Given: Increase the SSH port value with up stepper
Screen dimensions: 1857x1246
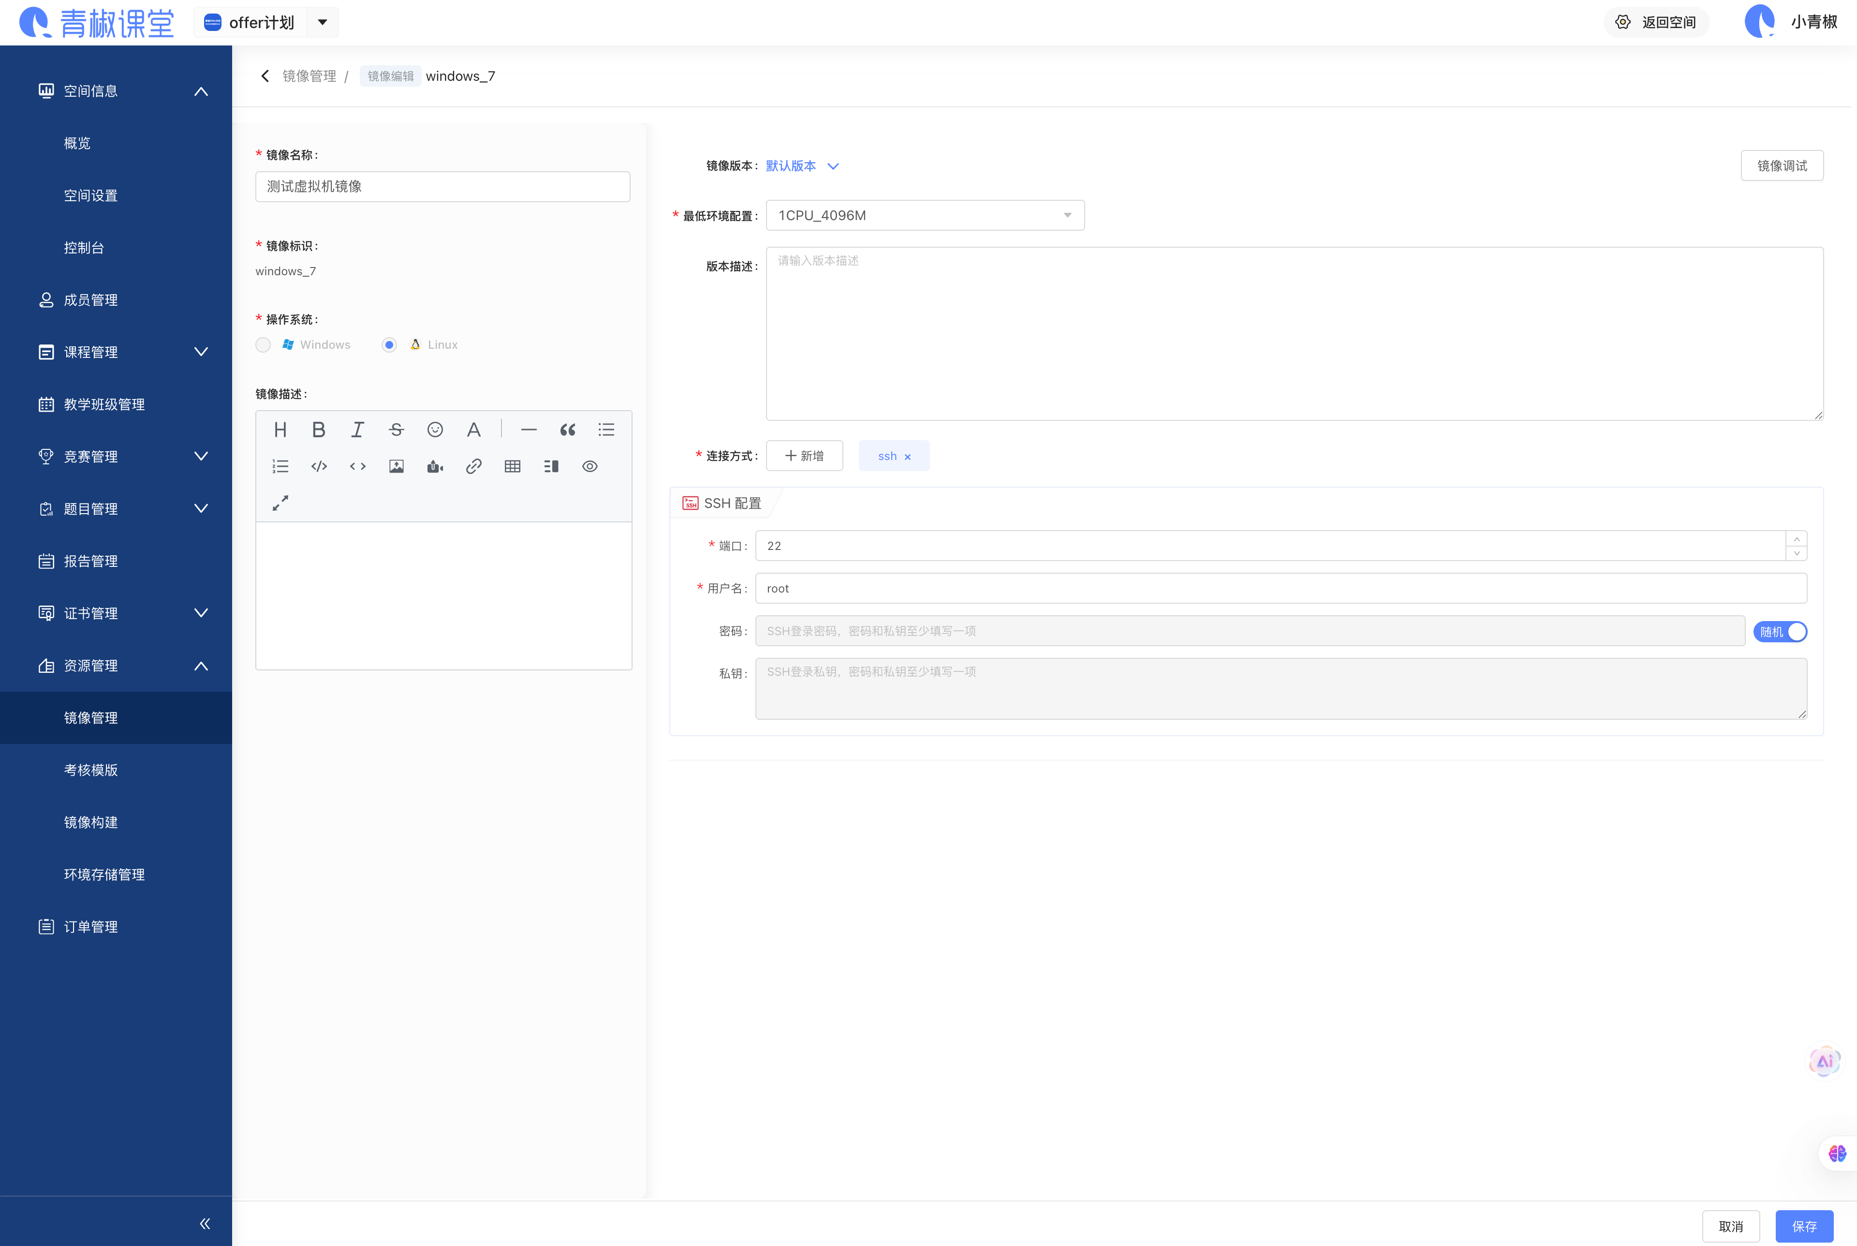Looking at the screenshot, I should [x=1797, y=539].
